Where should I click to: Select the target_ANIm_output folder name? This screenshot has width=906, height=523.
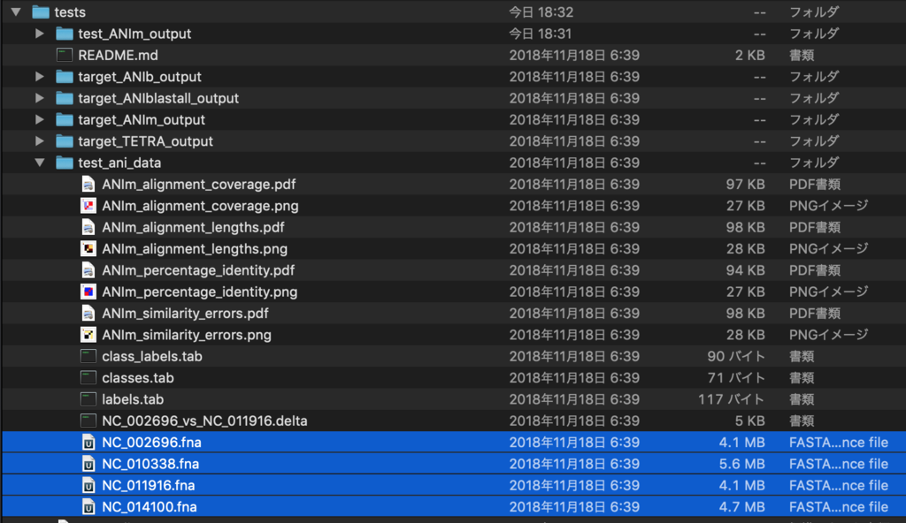click(142, 119)
